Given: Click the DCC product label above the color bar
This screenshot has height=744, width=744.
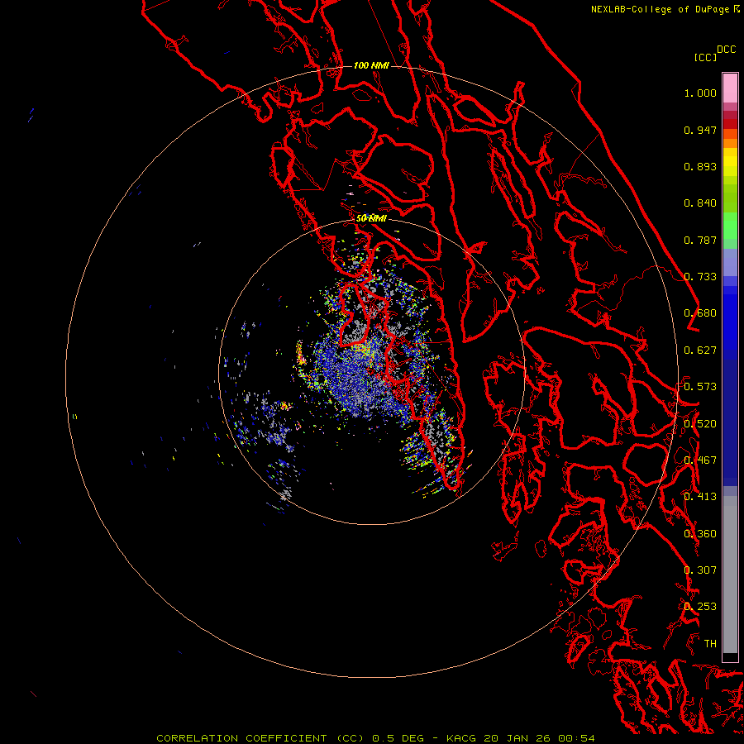Looking at the screenshot, I should (726, 50).
